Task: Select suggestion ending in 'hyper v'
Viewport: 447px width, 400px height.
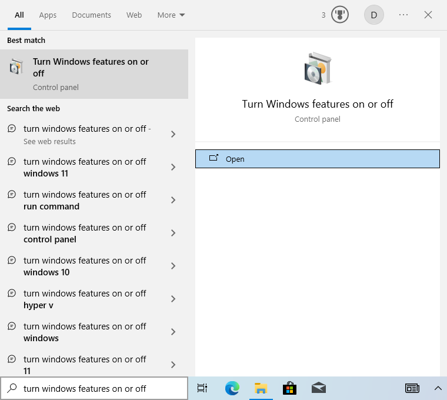Action: (x=94, y=299)
